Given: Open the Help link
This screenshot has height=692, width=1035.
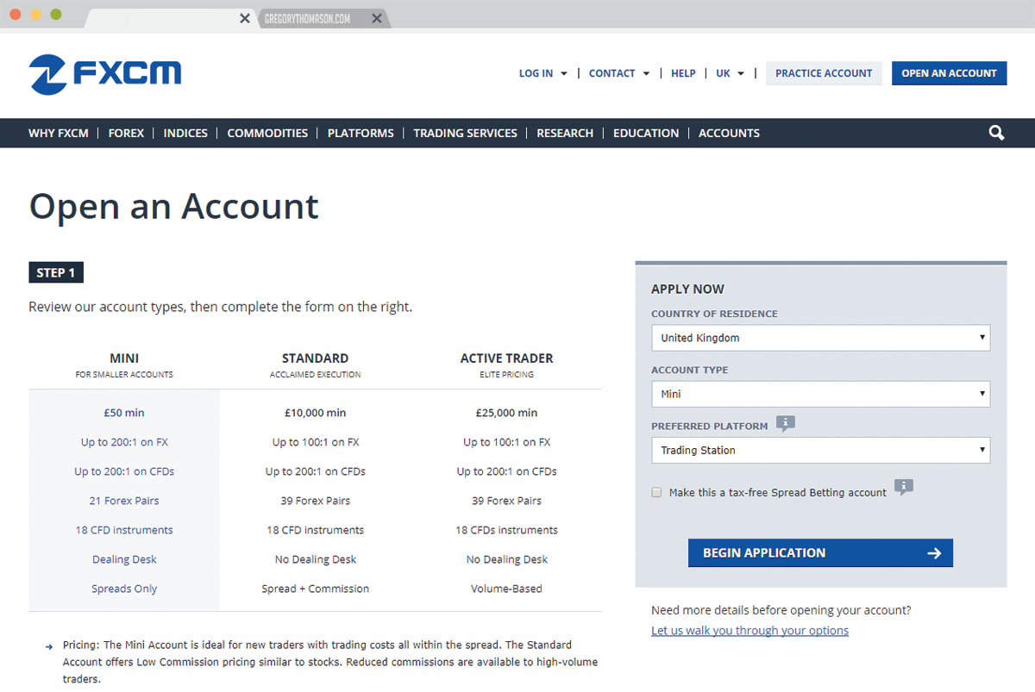Looking at the screenshot, I should click(x=683, y=73).
